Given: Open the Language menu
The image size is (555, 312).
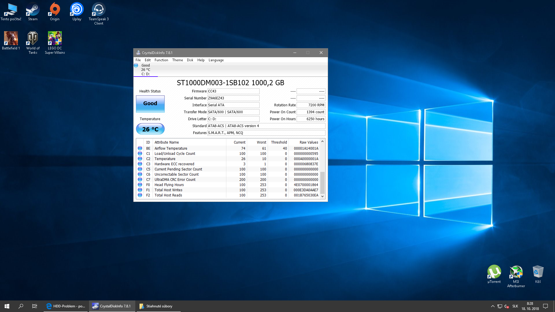Looking at the screenshot, I should tap(216, 60).
